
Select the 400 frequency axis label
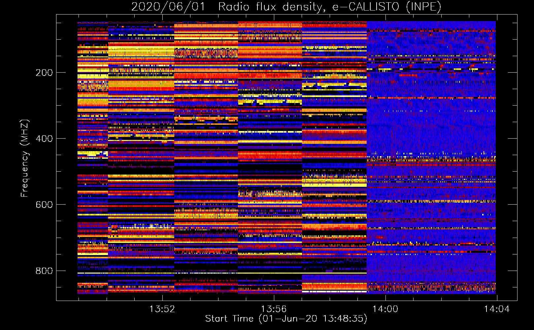pos(44,139)
